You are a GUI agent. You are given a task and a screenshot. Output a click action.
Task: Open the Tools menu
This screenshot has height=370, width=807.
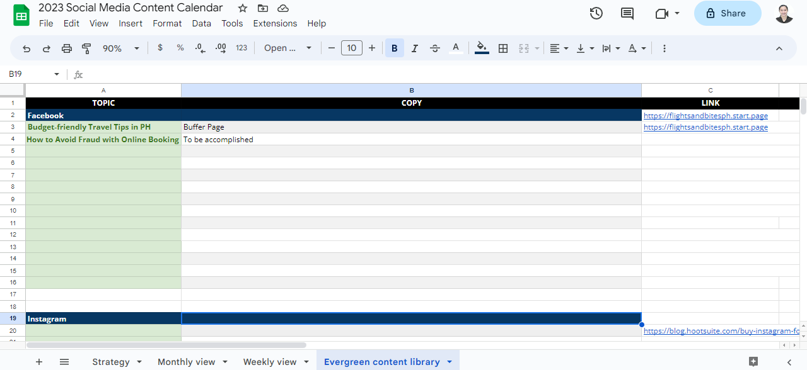[x=232, y=23]
